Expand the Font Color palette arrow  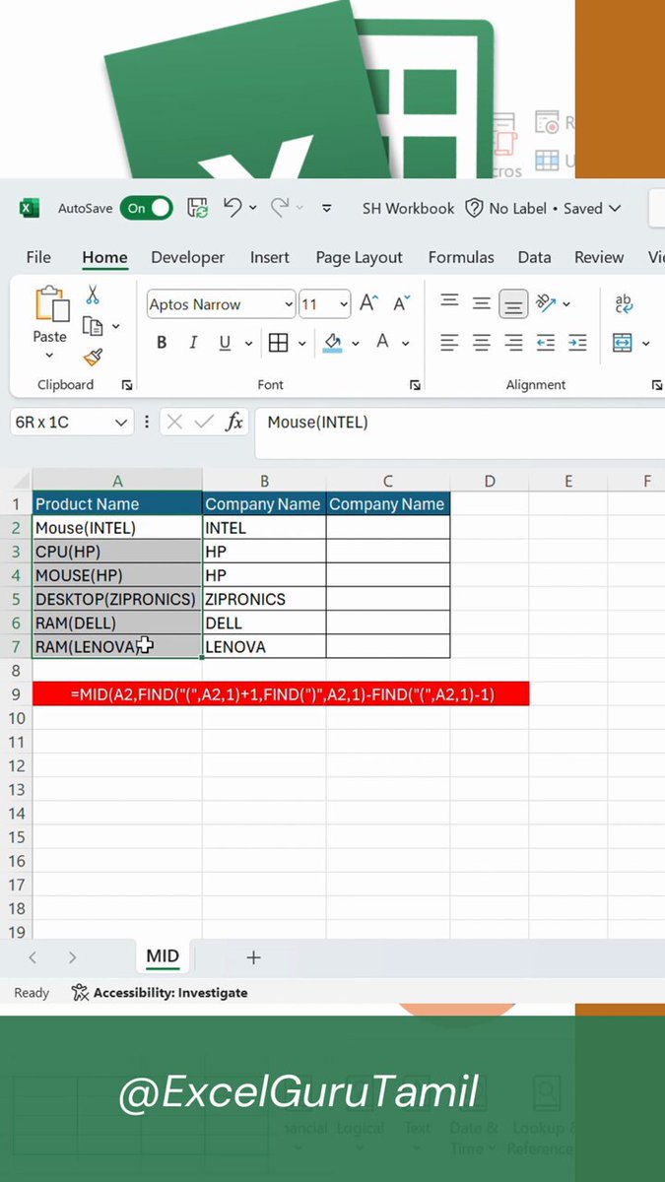click(405, 344)
